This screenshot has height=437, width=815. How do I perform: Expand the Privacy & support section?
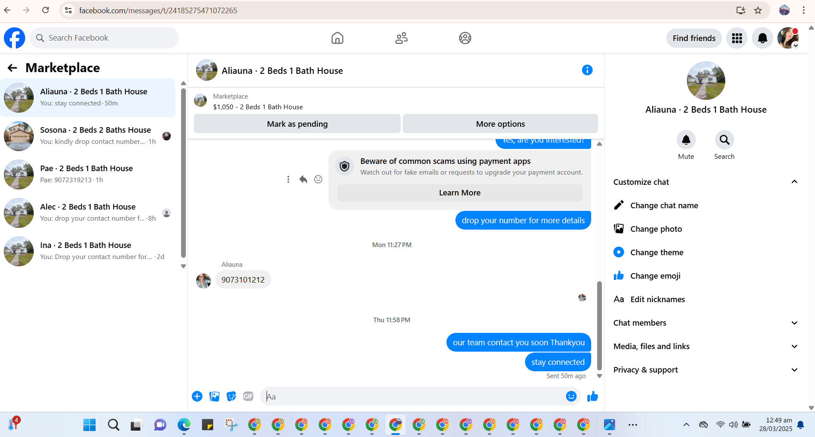794,370
